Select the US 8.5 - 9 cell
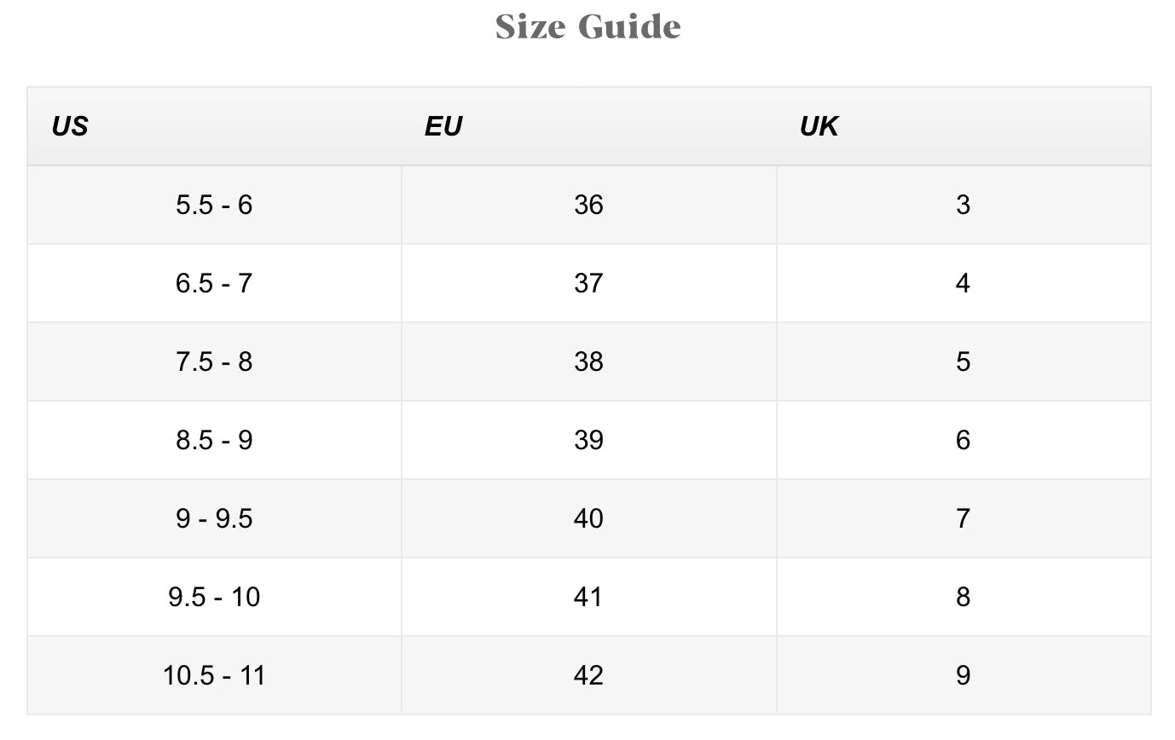Image resolution: width=1175 pixels, height=740 pixels. 214,440
